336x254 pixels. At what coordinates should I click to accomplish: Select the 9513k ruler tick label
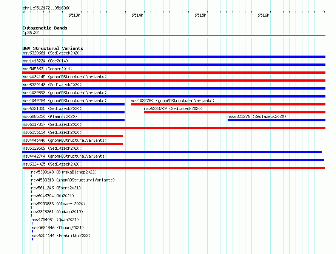click(x=74, y=15)
